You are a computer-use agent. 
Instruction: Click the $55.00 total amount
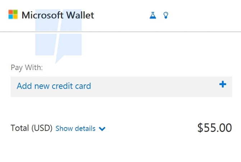(214, 128)
